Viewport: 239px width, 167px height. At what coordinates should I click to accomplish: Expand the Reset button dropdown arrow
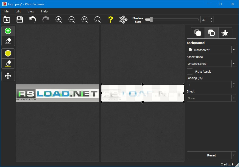[234, 155]
